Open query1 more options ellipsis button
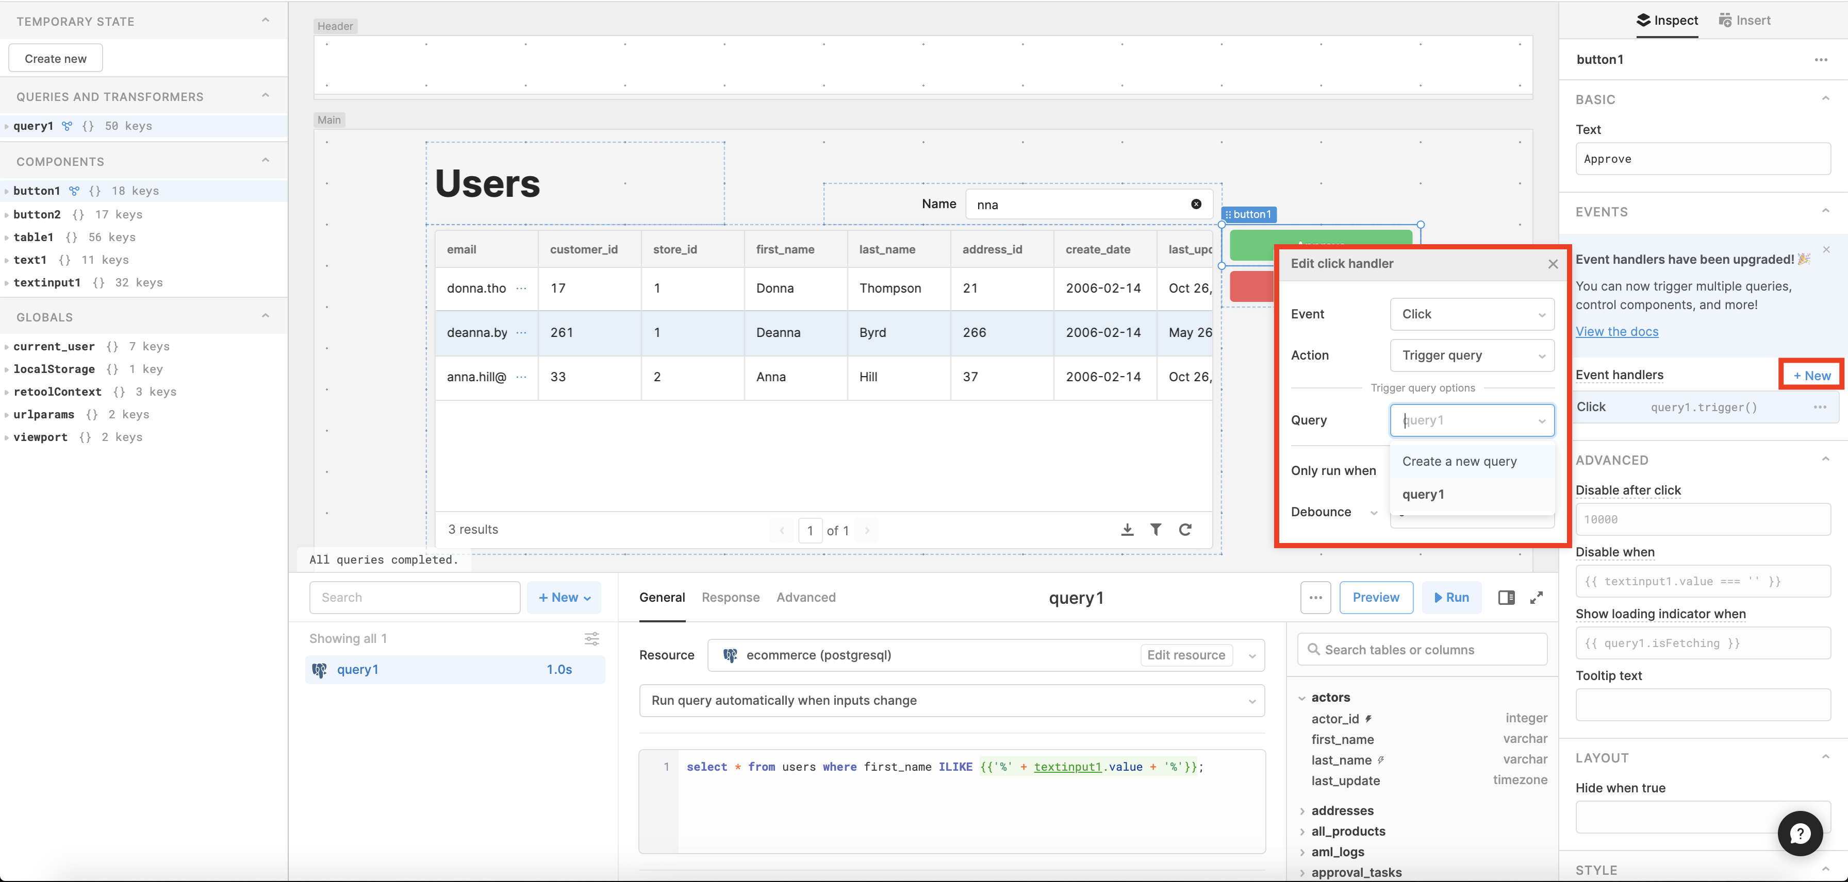Screen dimensions: 1848x882 tap(1315, 598)
